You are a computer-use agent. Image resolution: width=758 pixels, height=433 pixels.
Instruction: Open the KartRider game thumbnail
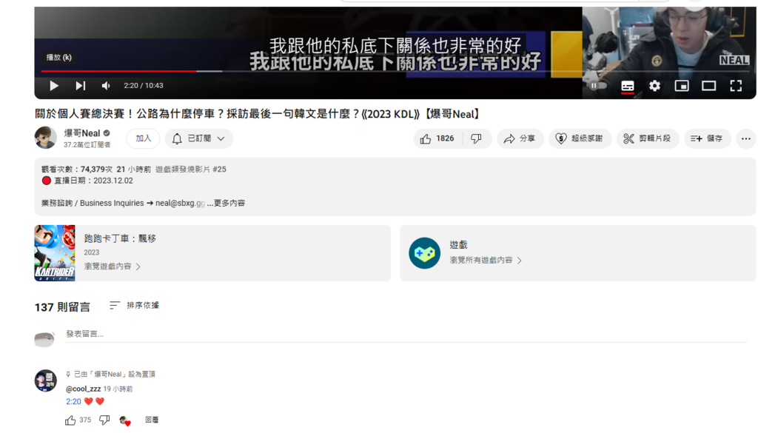tap(55, 252)
